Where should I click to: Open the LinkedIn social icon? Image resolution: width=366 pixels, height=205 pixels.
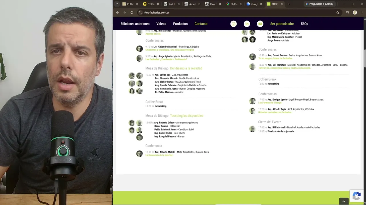[247, 24]
